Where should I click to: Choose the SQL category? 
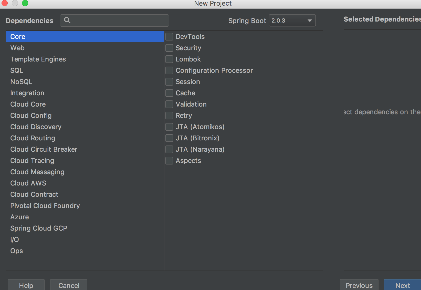pos(85,70)
